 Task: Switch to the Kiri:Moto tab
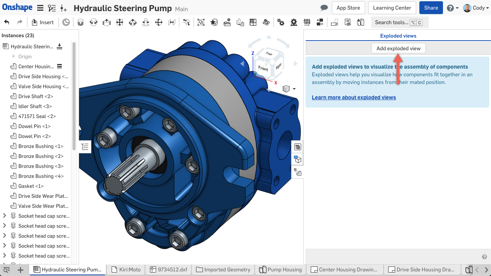pos(125,269)
